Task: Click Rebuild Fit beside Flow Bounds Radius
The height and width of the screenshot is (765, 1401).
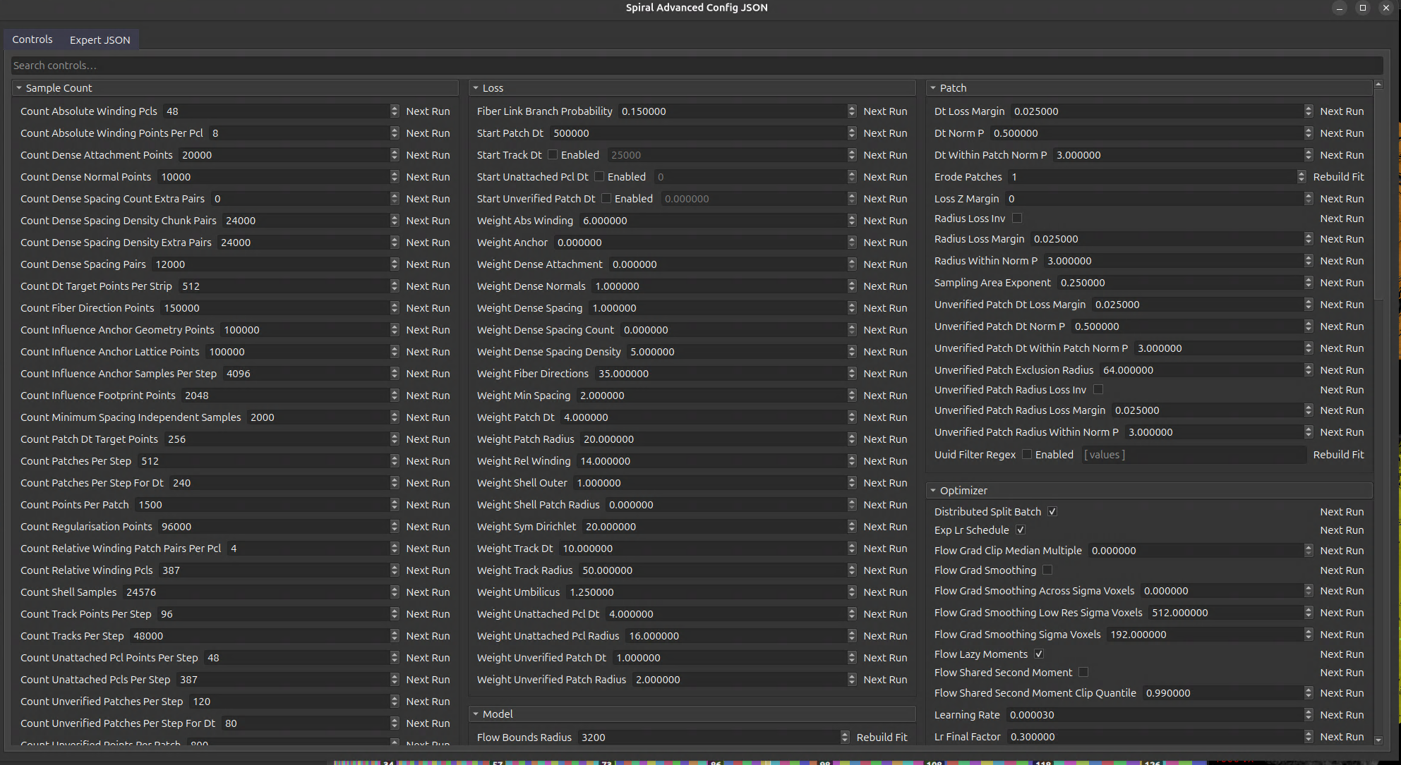Action: (882, 737)
